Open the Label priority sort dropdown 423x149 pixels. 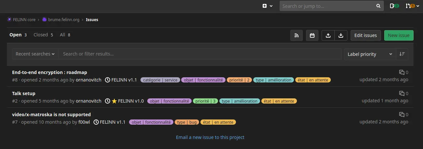point(370,54)
